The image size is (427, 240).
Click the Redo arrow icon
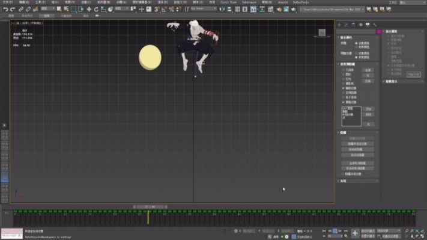click(x=13, y=9)
